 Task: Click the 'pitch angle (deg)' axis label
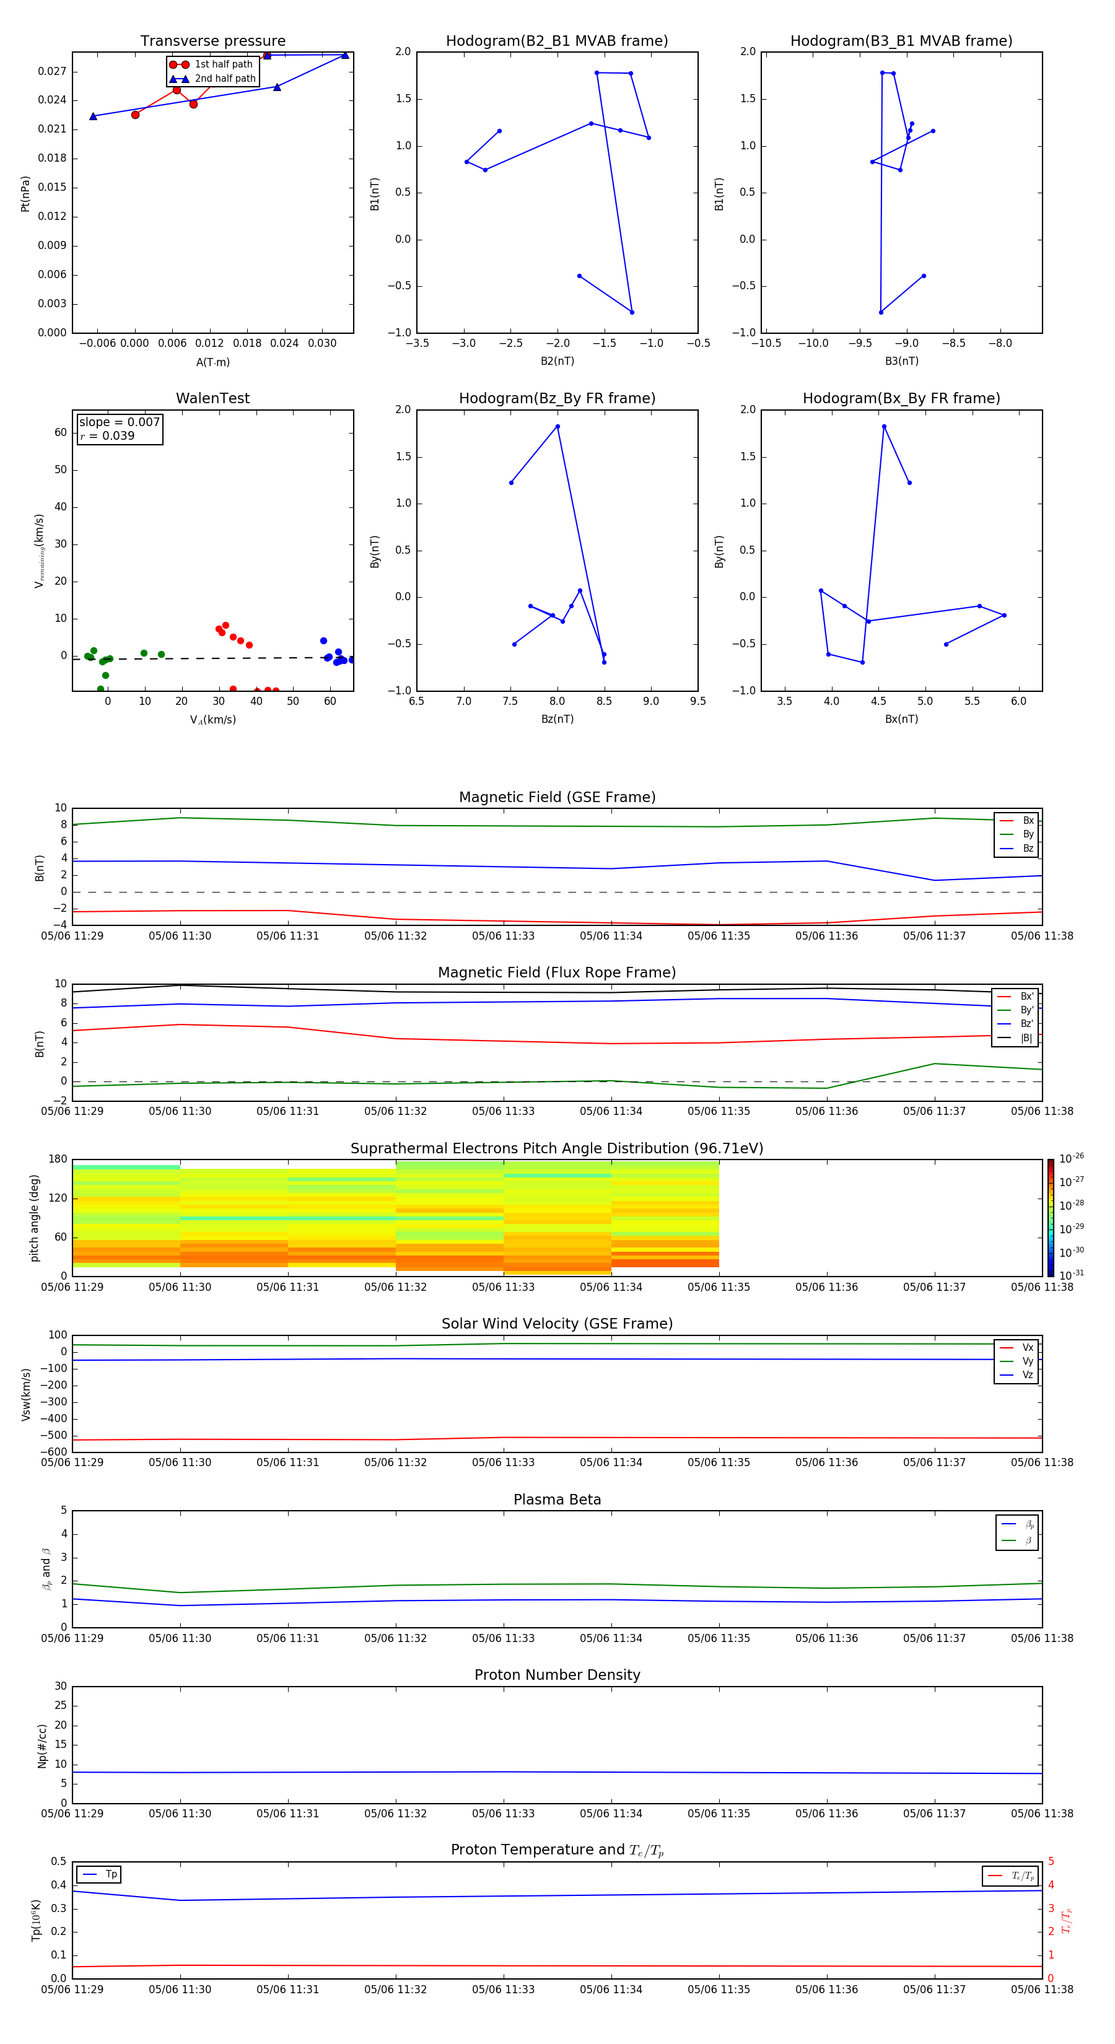coord(34,1218)
